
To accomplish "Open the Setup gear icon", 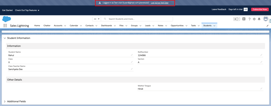I will click(x=254, y=19).
